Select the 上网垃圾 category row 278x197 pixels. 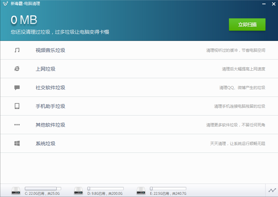46,69
